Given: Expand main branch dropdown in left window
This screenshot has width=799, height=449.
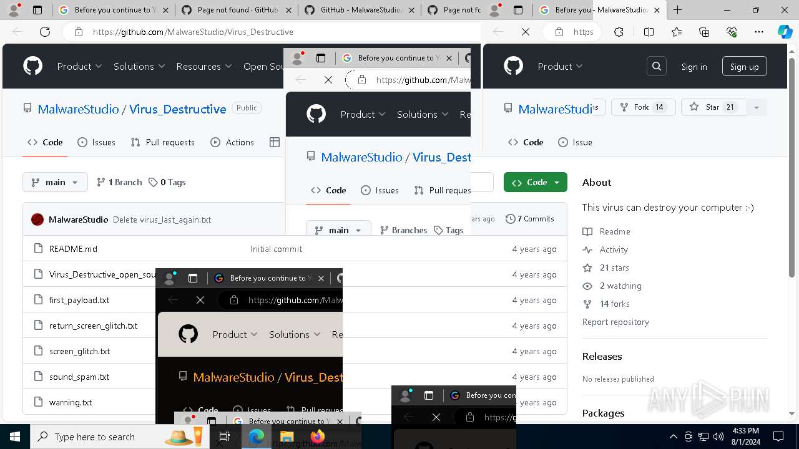Looking at the screenshot, I should click(x=55, y=182).
